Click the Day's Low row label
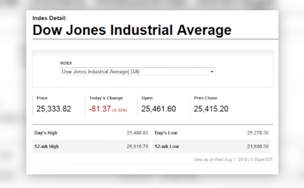The height and width of the screenshot is (188, 304). (166, 133)
